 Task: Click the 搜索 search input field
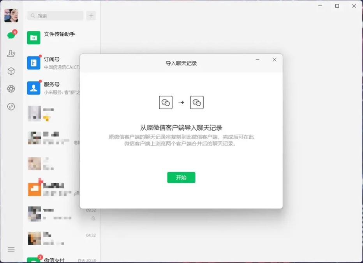(x=55, y=16)
